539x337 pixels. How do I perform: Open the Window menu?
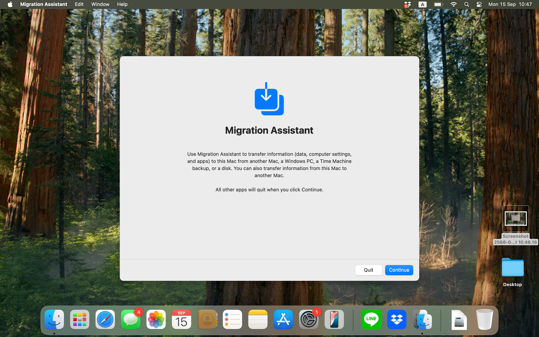100,4
